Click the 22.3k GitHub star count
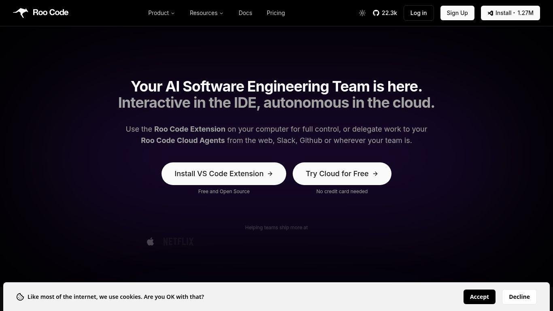Screen dimensions: 553x311 pyautogui.click(x=389, y=13)
